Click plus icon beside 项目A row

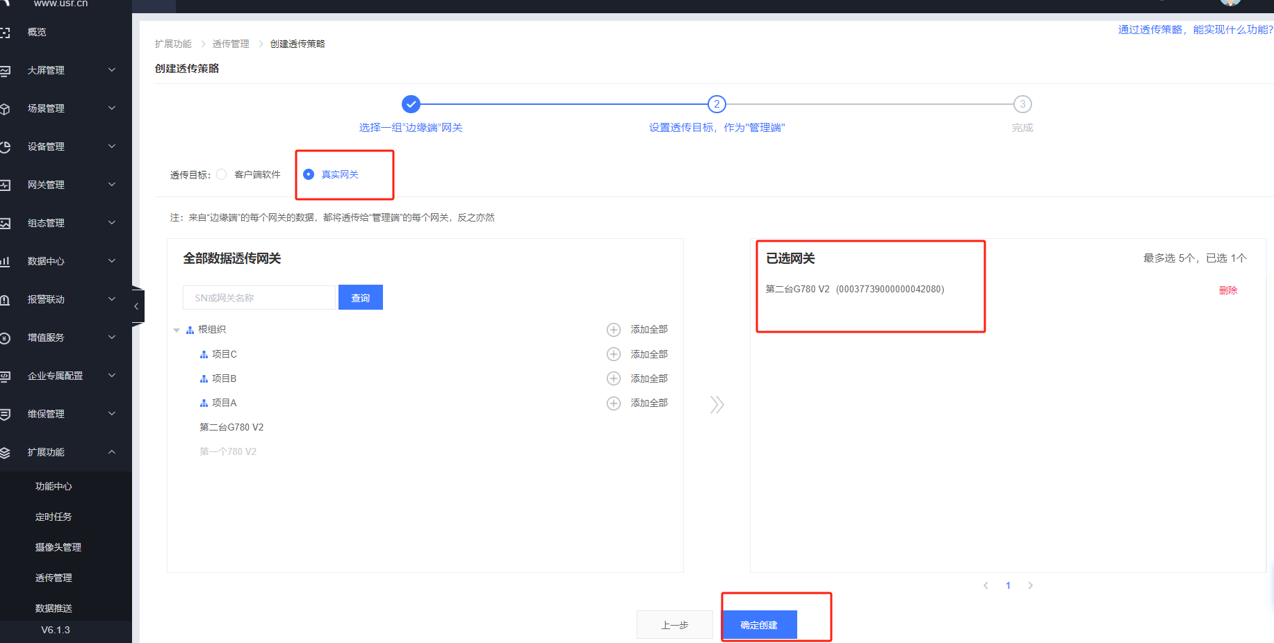[613, 403]
